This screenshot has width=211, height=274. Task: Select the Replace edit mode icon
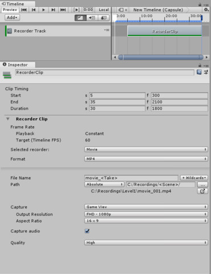tap(104, 18)
